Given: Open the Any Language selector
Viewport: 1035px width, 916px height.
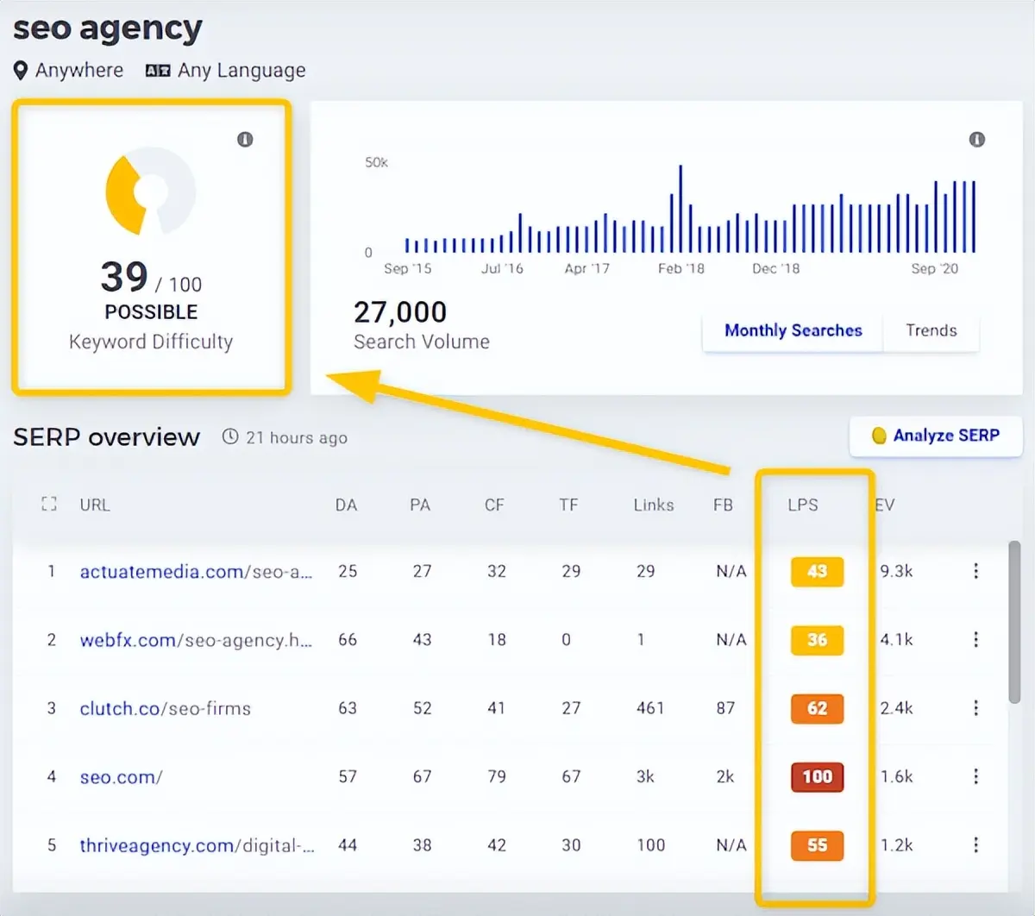Looking at the screenshot, I should 226,71.
